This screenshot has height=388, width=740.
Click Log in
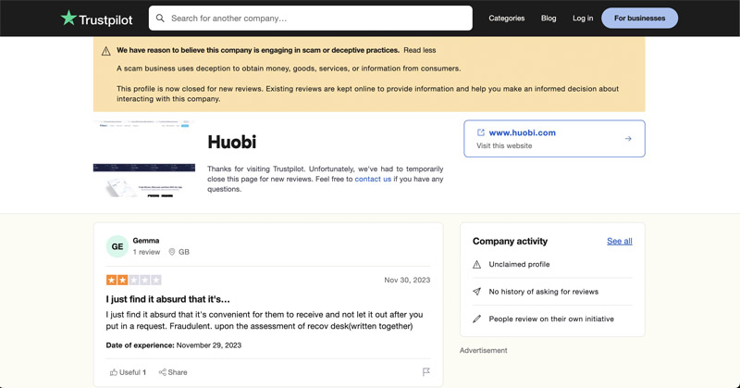point(583,18)
